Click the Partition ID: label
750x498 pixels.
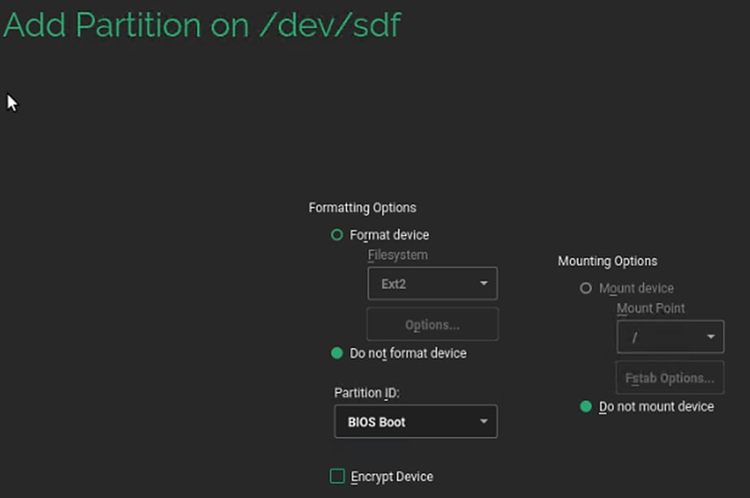[367, 393]
